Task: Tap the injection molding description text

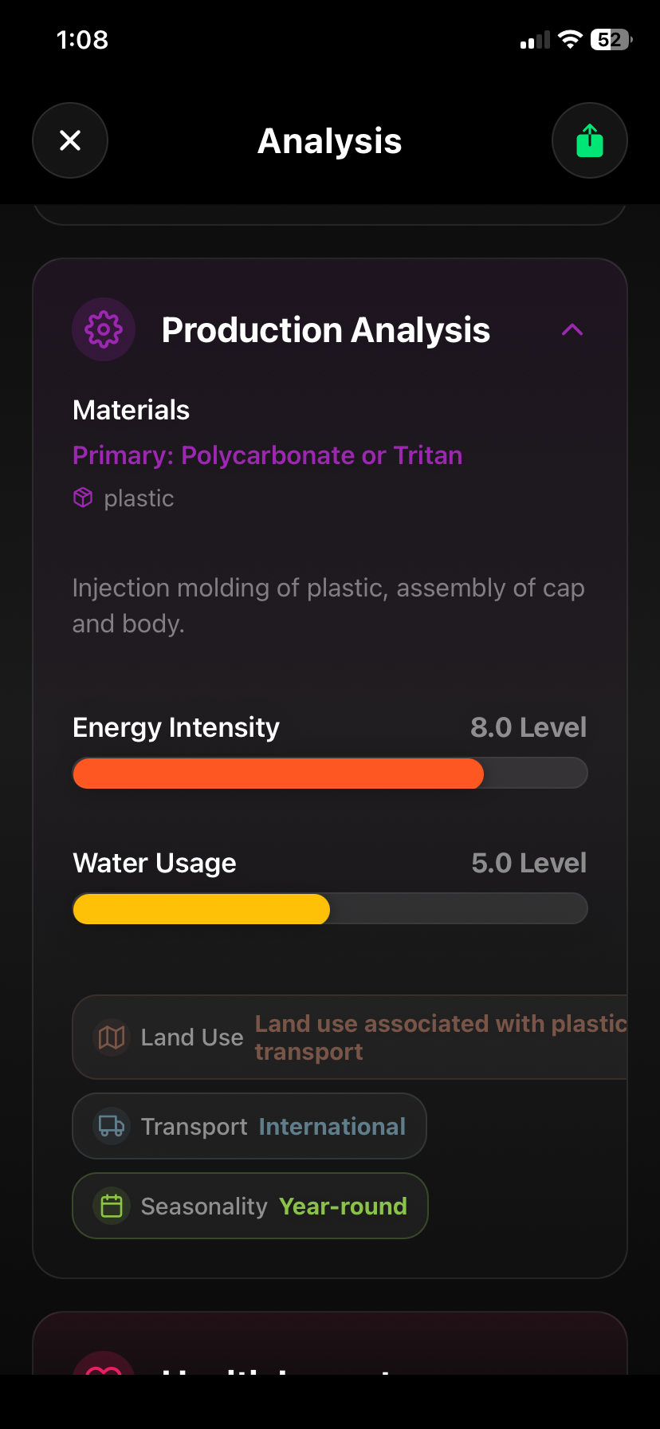Action: 328,605
